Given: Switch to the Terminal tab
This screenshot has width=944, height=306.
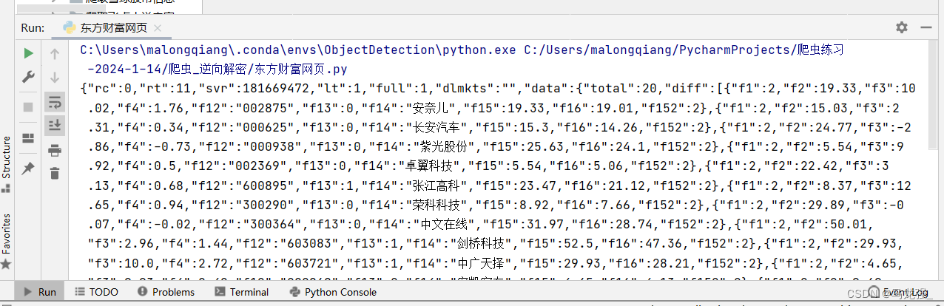Looking at the screenshot, I should tap(242, 292).
